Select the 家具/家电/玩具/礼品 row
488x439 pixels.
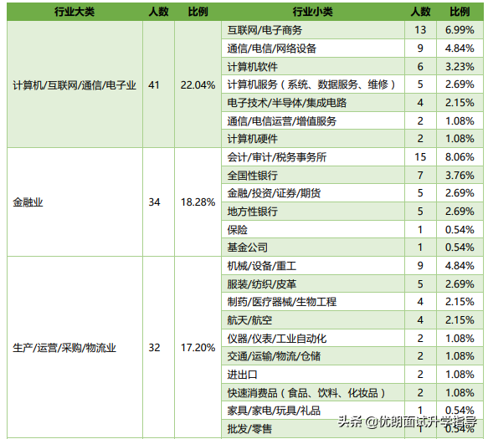[352, 411]
